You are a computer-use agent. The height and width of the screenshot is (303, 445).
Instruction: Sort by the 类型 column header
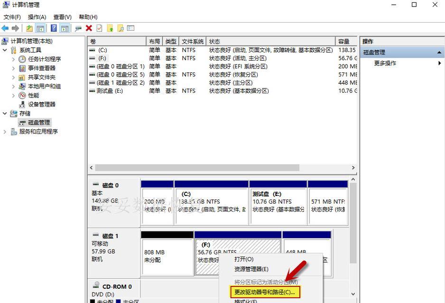coord(171,42)
